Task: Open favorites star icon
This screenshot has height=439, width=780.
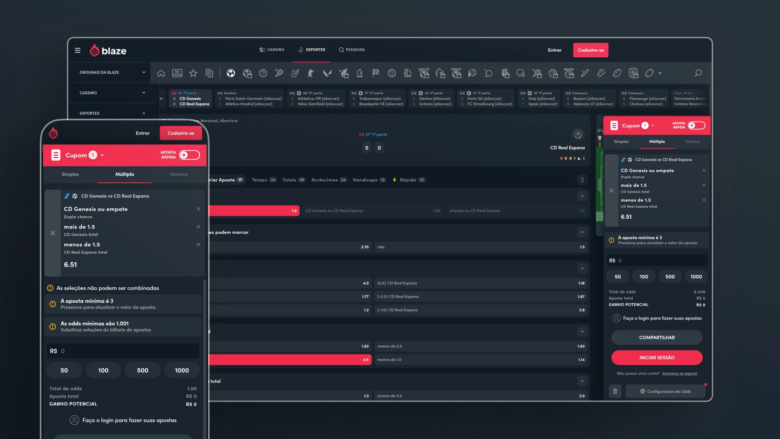Action: pos(193,73)
